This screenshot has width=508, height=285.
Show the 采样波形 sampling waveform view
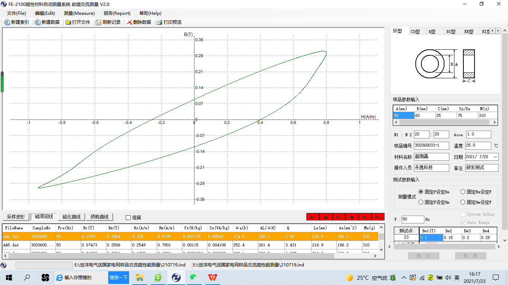tap(16, 217)
